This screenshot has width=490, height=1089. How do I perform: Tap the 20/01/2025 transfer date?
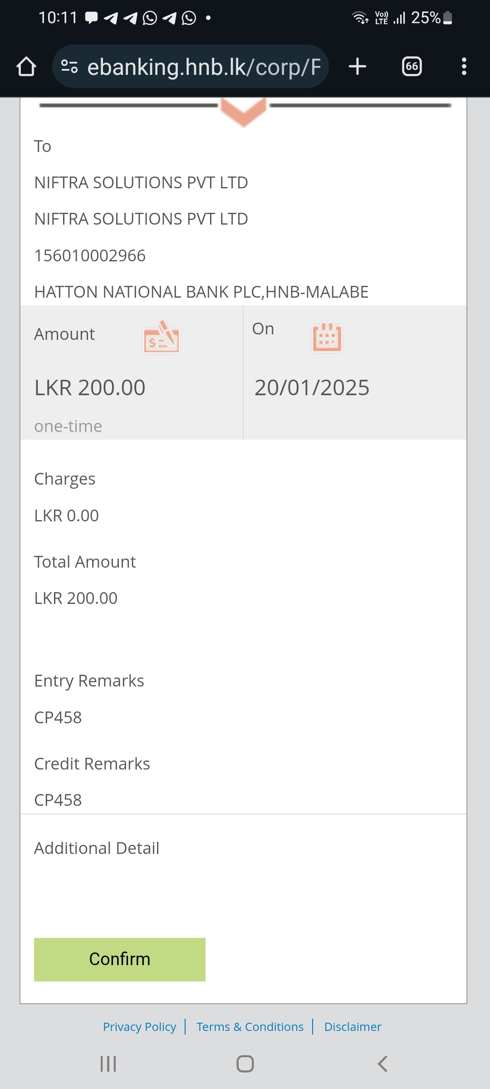pyautogui.click(x=312, y=388)
